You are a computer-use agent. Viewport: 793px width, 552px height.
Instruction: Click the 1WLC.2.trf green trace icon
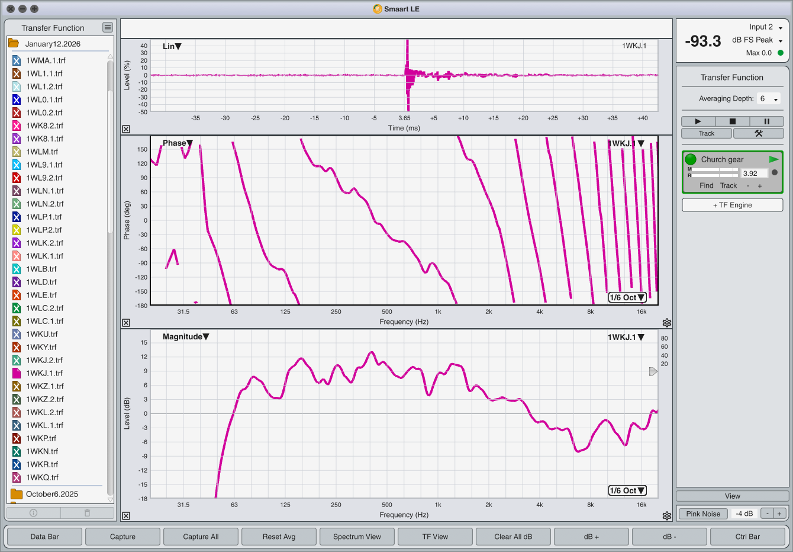17,308
